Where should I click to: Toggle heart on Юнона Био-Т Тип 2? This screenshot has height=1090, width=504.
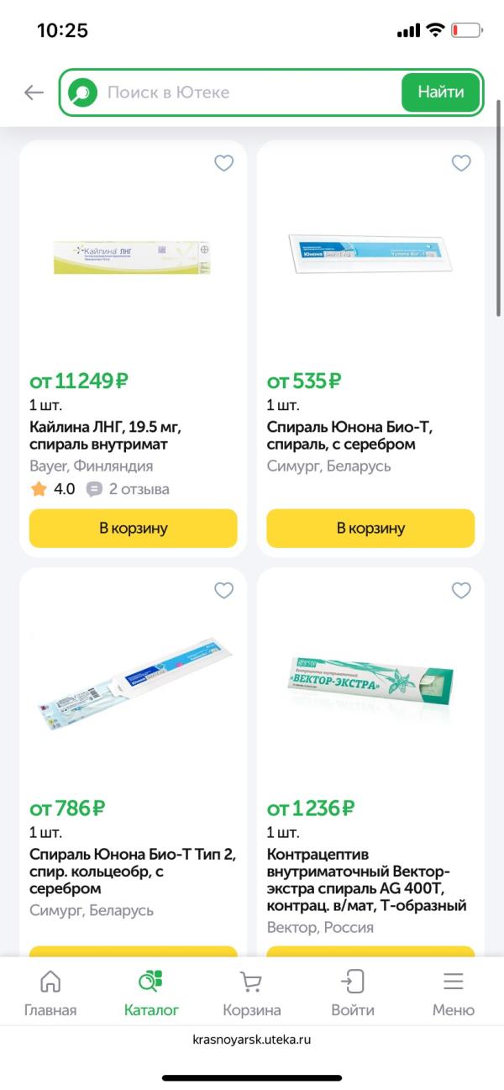pos(223,591)
